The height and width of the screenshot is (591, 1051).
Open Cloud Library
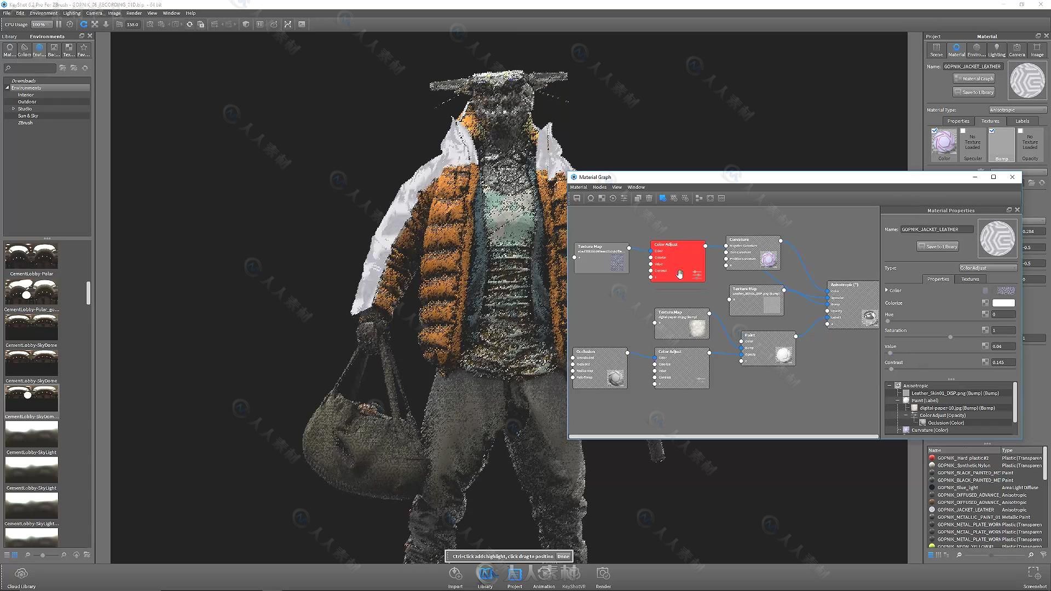tap(21, 577)
